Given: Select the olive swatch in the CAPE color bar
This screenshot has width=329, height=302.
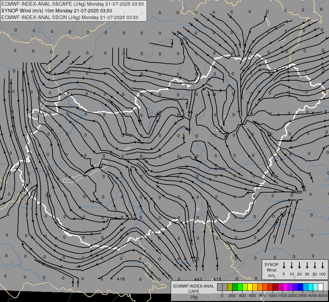Looking at the screenshot, I should [230, 287].
